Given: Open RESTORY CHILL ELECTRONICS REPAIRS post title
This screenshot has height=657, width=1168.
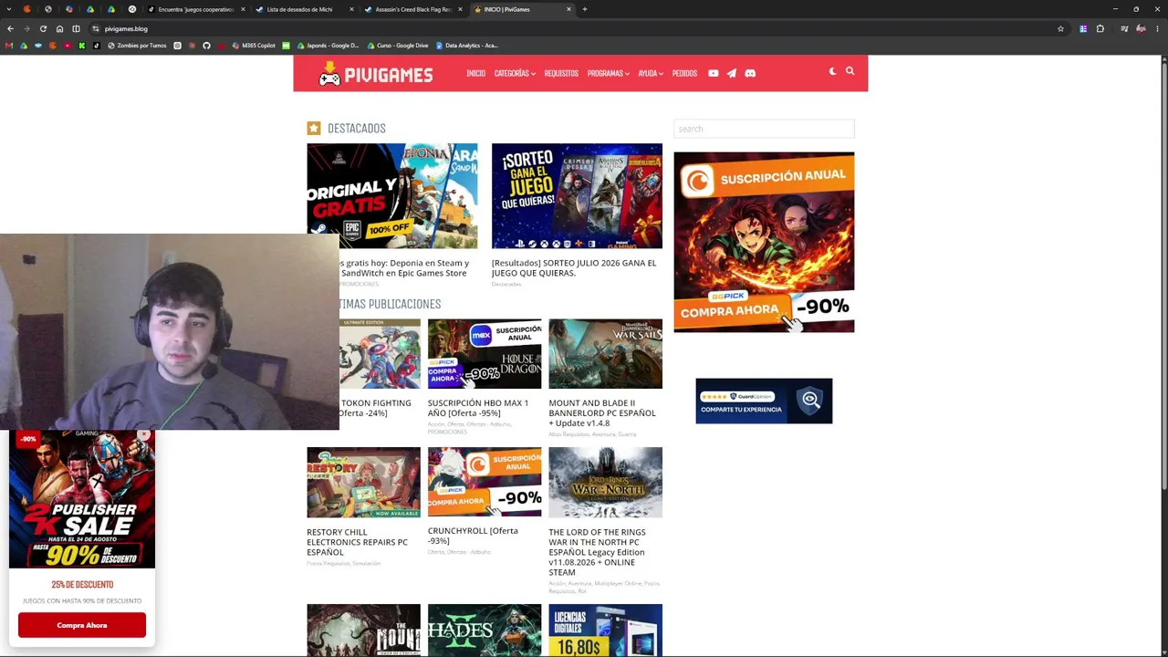Looking at the screenshot, I should tap(358, 542).
